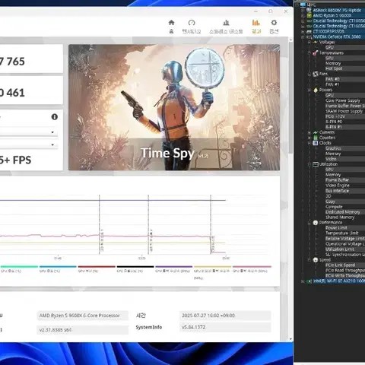The height and width of the screenshot is (365, 365).
Task: Select Intel Wi-Fi 6E AX210 tree node
Action: (339, 281)
